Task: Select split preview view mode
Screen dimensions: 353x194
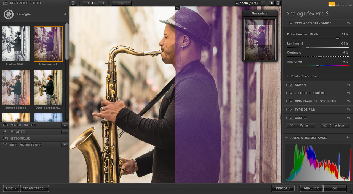Action: tap(94, 3)
